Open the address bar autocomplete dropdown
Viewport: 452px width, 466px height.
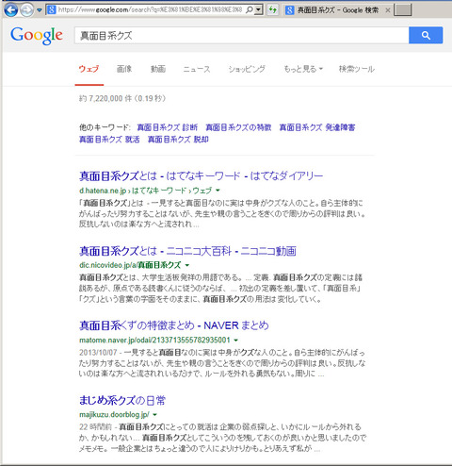(x=259, y=10)
